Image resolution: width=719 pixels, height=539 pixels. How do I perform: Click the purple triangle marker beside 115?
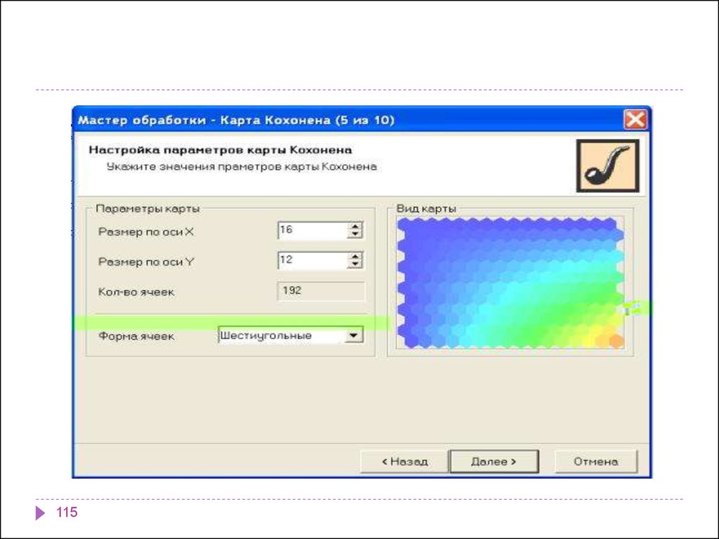40,514
